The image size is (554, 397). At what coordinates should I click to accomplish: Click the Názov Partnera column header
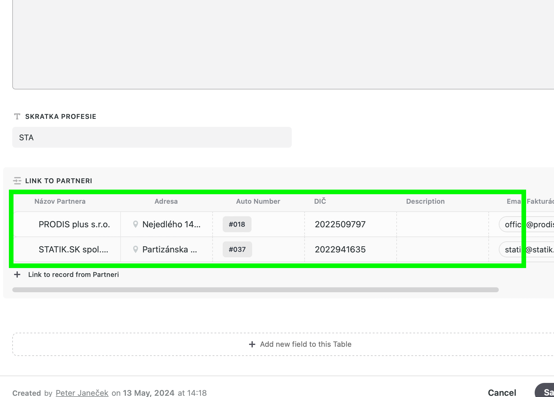coord(60,201)
